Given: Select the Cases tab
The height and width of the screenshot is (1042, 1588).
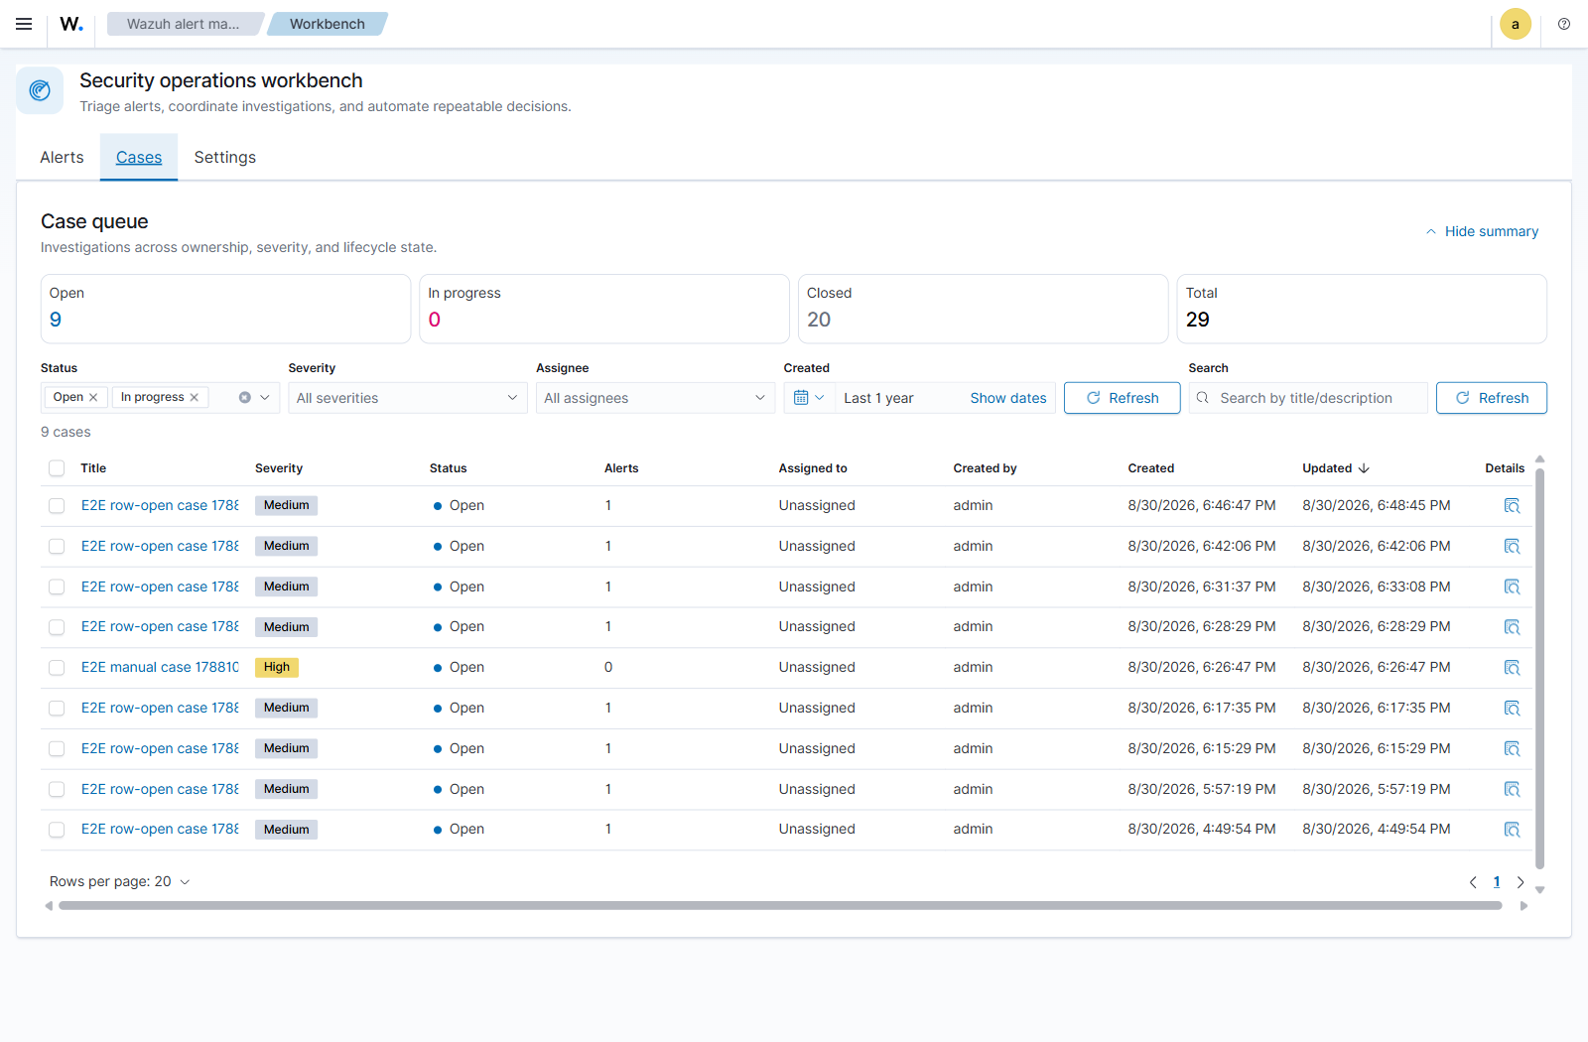Looking at the screenshot, I should coord(139,157).
